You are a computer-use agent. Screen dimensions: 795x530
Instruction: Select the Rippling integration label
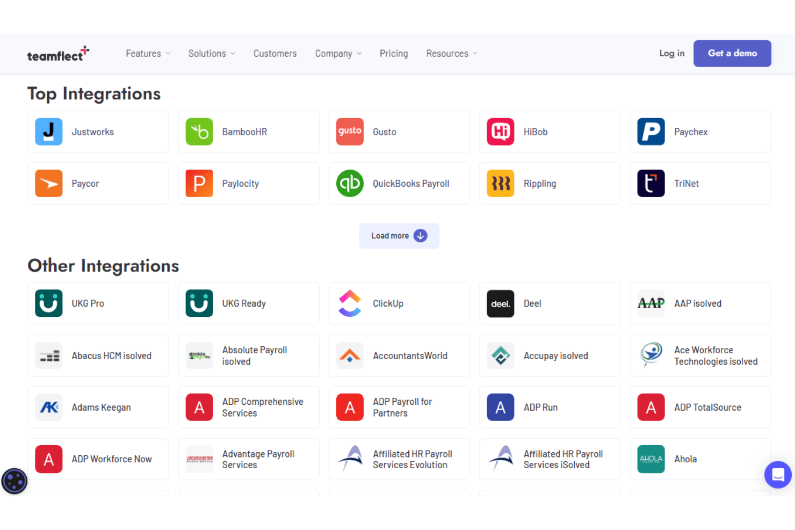tap(540, 184)
